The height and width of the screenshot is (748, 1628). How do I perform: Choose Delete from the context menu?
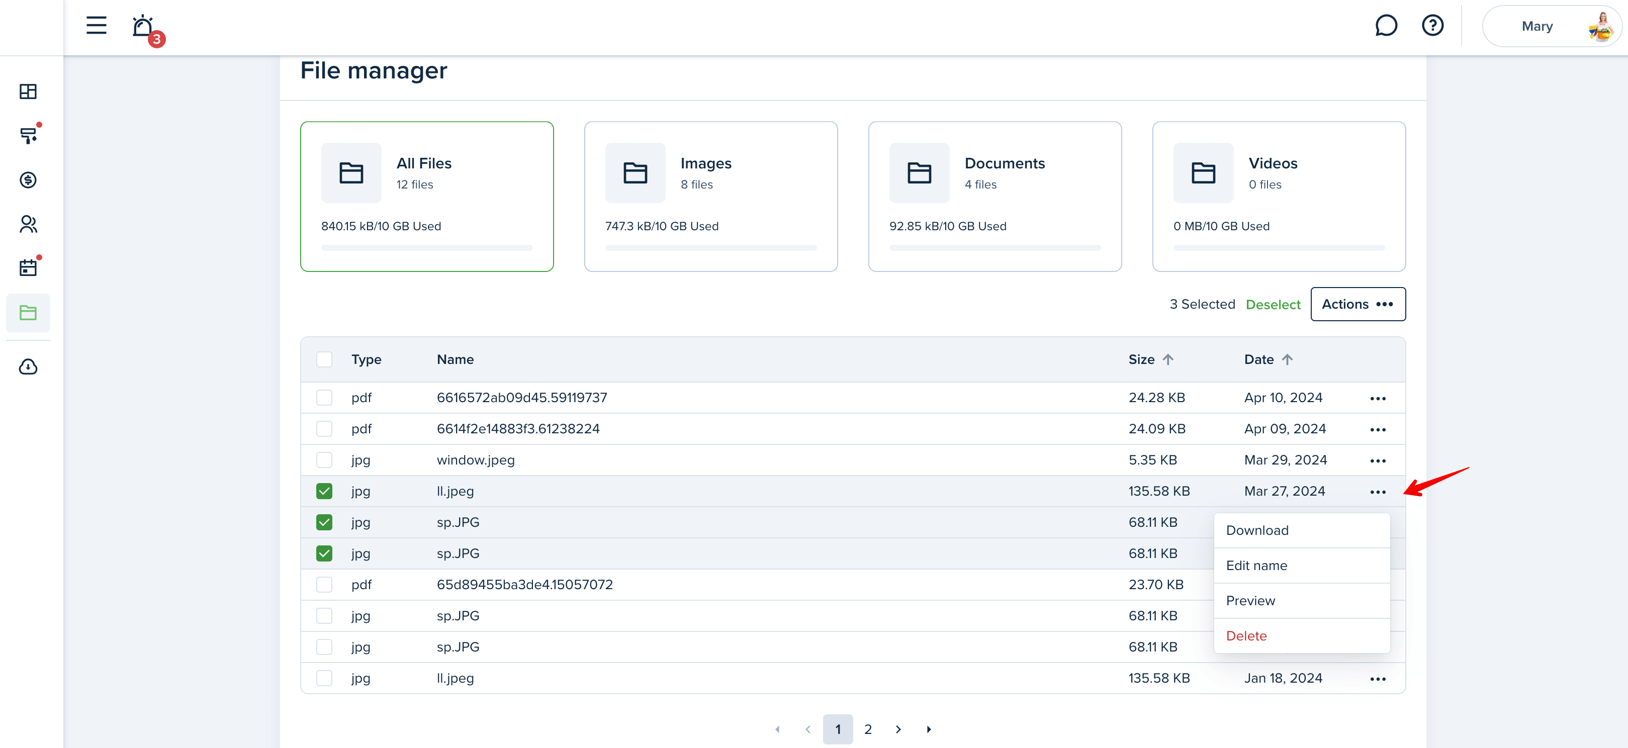click(1301, 635)
